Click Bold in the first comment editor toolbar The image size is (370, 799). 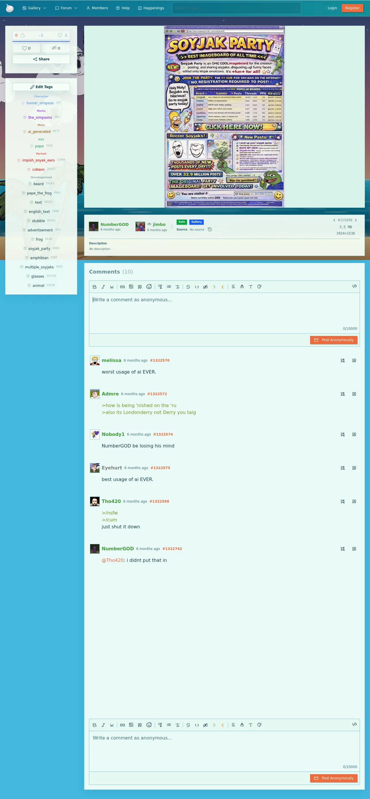[95, 287]
